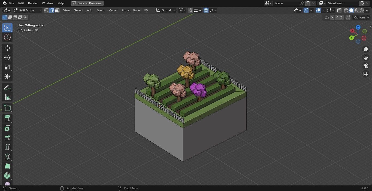The height and width of the screenshot is (191, 372).
Task: Open proportional editing falloff dropdown
Action: click(213, 10)
